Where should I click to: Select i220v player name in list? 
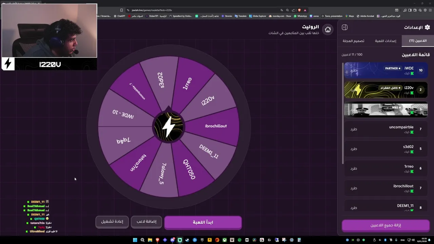(x=409, y=88)
